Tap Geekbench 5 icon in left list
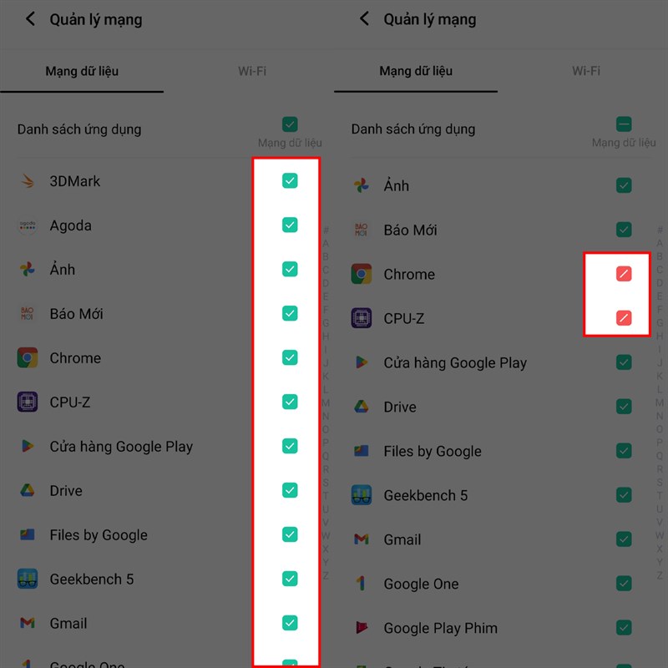The image size is (668, 668). tap(28, 579)
